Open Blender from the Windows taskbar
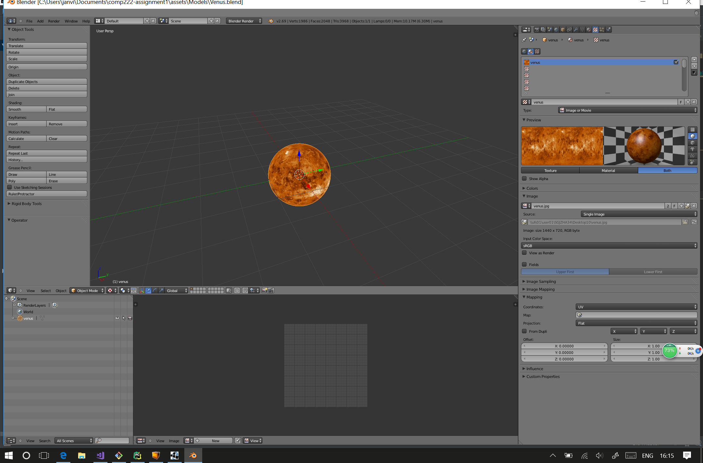703x463 pixels. 193,456
